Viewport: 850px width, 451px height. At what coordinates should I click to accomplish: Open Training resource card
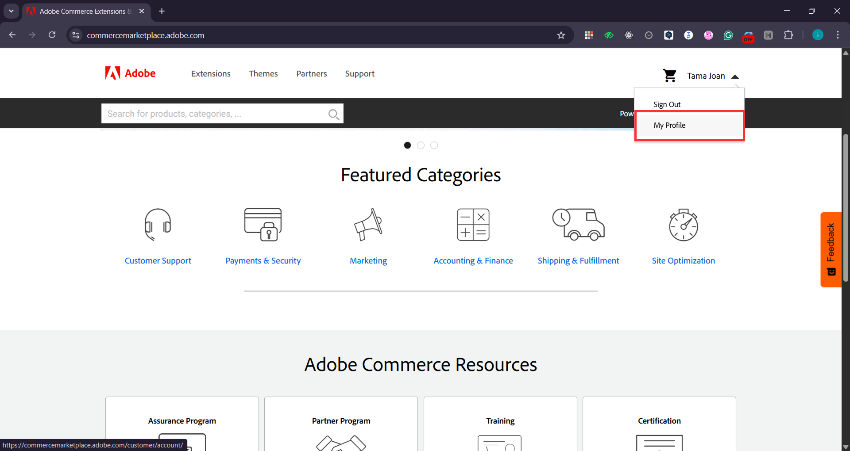(x=500, y=424)
